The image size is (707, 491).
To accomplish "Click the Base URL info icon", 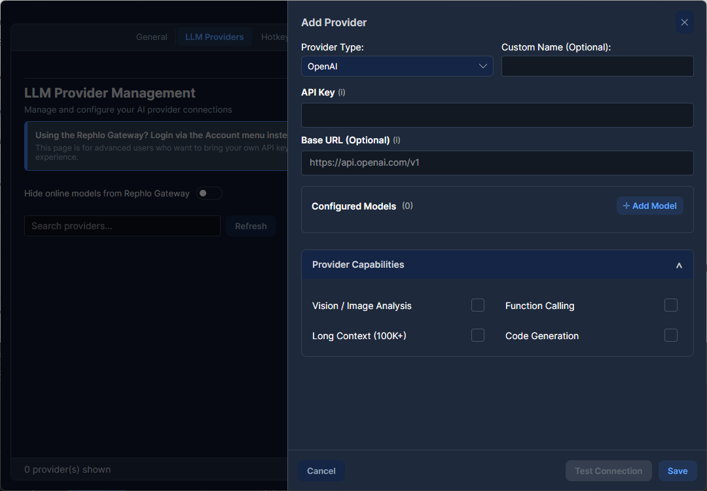I will (x=396, y=140).
